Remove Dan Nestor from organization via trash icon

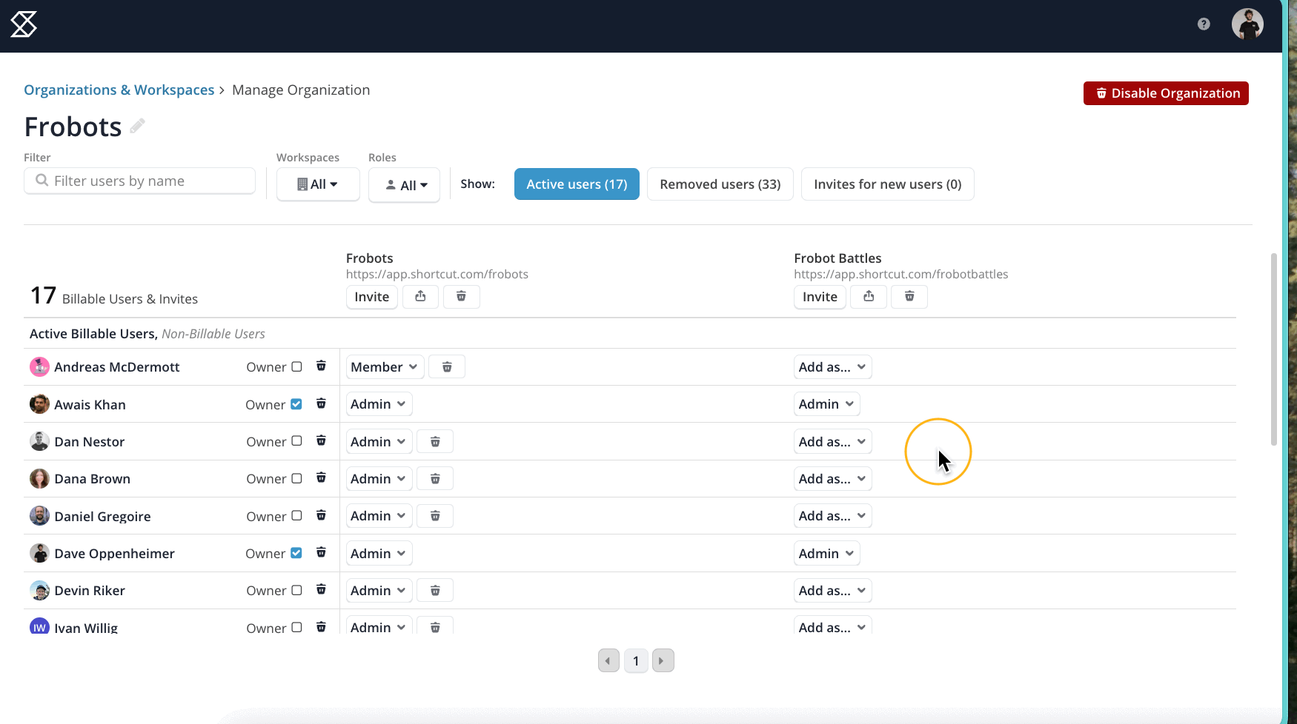click(x=321, y=440)
